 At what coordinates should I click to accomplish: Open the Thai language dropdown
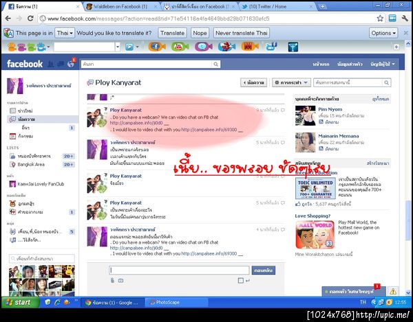click(65, 33)
